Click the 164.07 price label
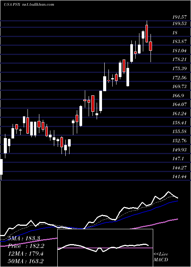This screenshot has height=267, width=191. pos(180,105)
